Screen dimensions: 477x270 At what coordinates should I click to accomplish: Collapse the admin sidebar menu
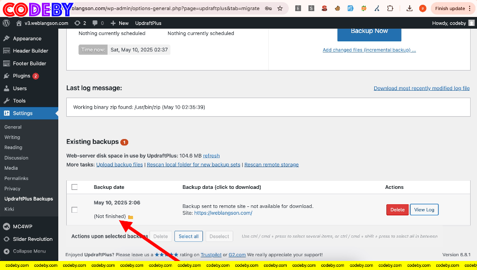[29, 251]
